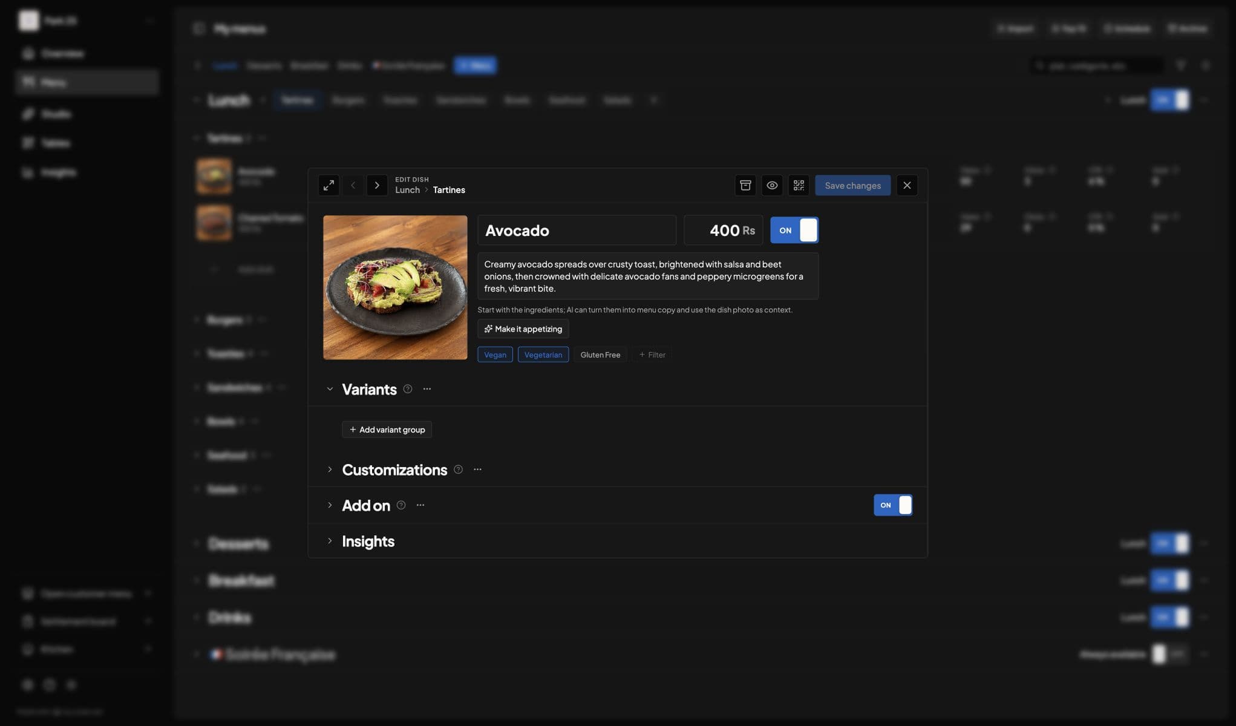Open the Add on help icon
The width and height of the screenshot is (1236, 726).
point(401,505)
